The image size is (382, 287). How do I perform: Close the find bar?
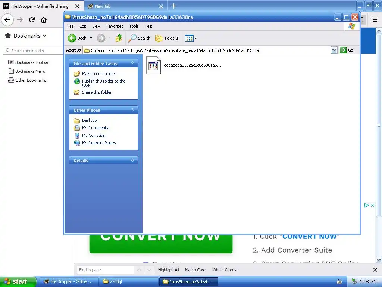point(375,270)
